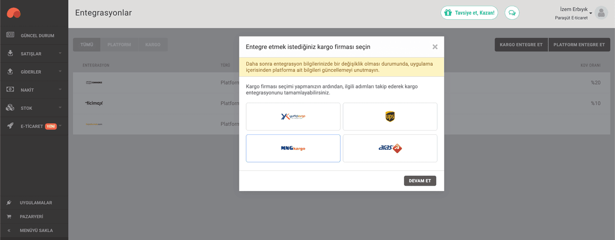Click Menüyü Sakla to hide menu
The height and width of the screenshot is (240, 615).
(x=34, y=230)
